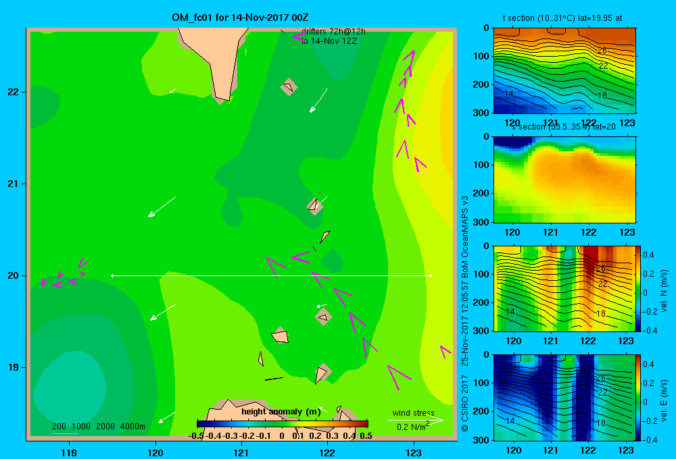Click latitude label 20 on main map

coord(14,275)
